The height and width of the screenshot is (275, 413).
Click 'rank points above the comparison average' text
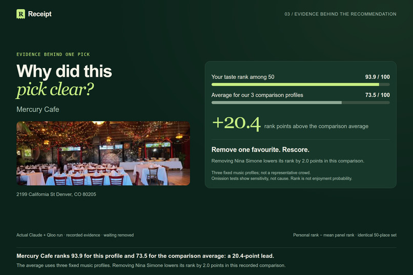pos(316,126)
